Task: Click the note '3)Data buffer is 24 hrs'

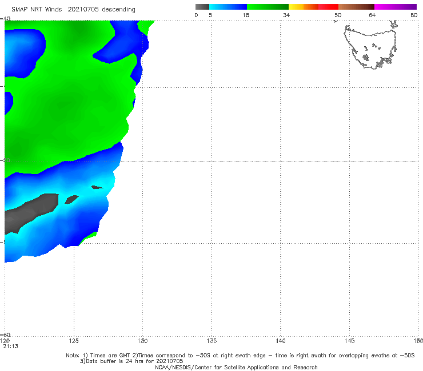Action: tap(131, 361)
